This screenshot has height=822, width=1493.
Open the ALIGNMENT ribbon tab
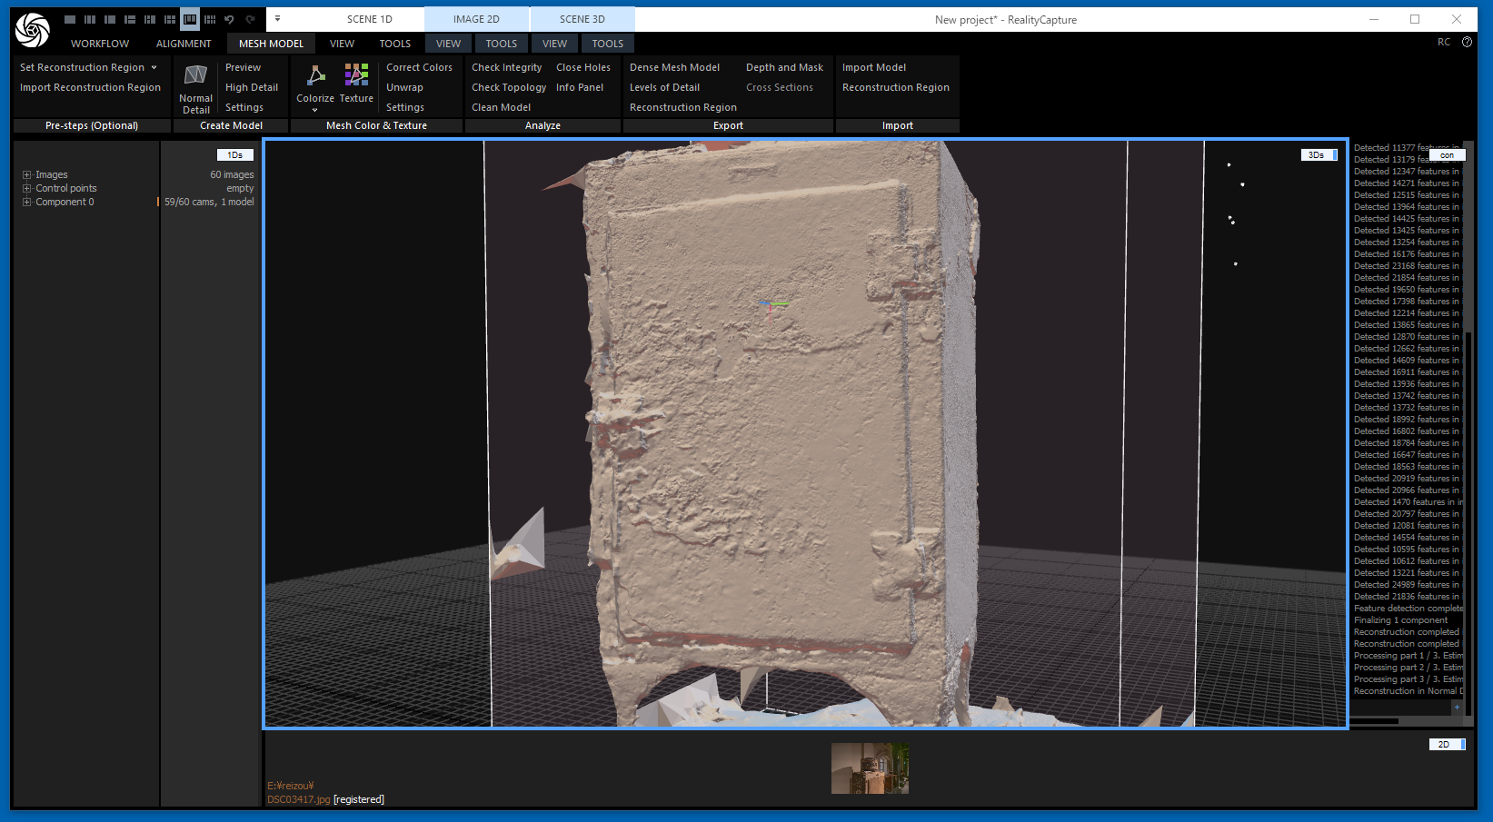click(x=184, y=44)
